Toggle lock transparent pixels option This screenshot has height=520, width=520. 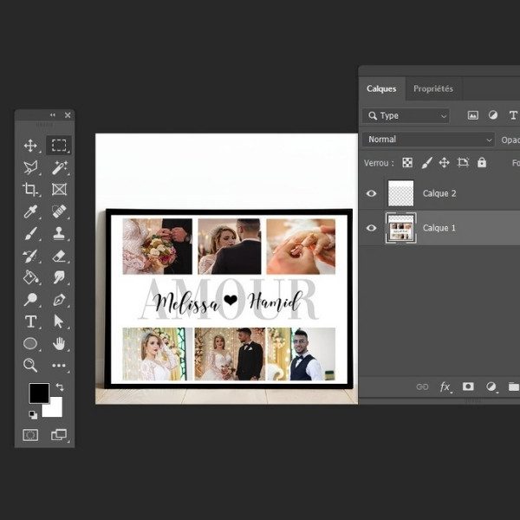pos(407,163)
